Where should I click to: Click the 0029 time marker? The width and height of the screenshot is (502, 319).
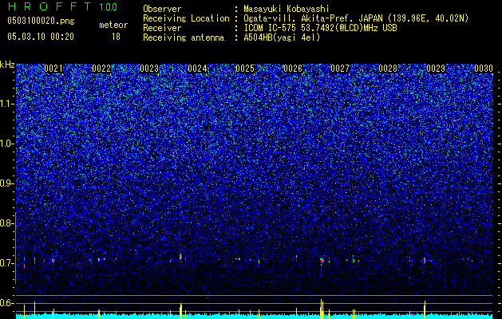pos(436,69)
